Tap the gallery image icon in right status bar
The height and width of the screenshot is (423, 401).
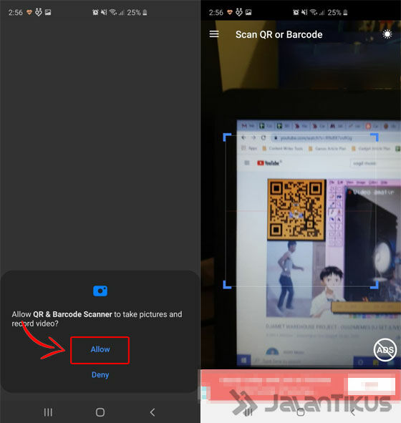coord(248,12)
